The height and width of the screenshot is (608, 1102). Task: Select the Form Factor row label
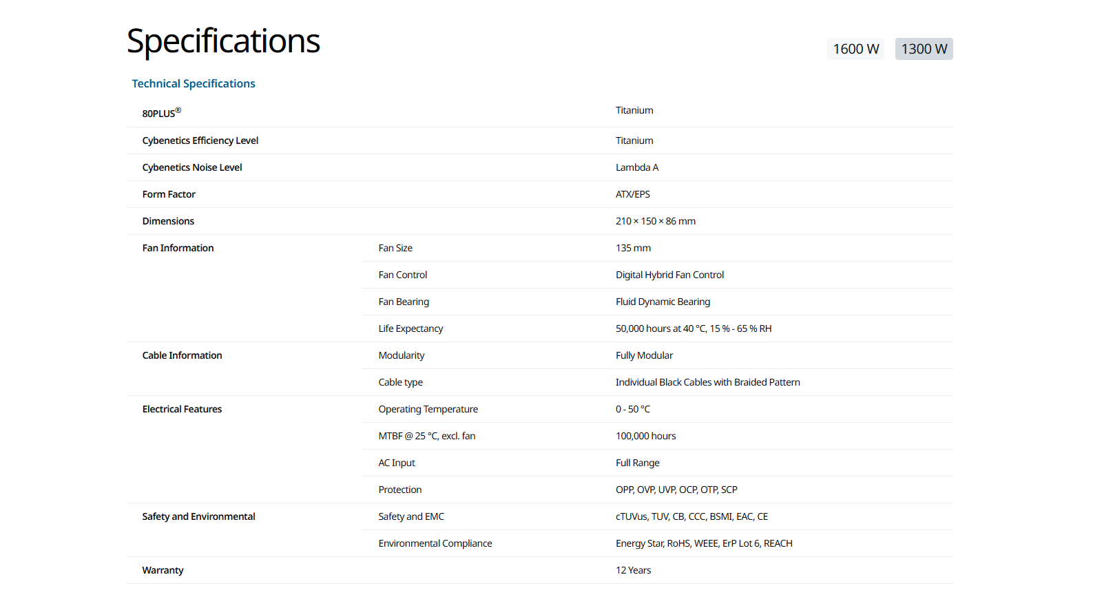tap(169, 194)
